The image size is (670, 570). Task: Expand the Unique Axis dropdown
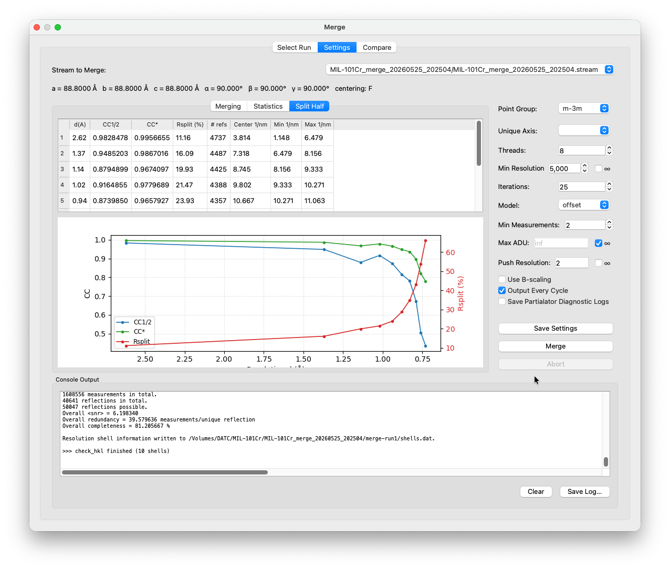(583, 130)
